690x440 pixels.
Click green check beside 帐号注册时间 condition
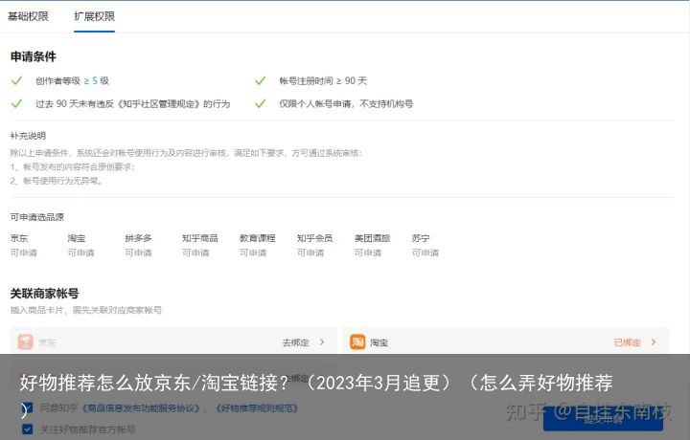(261, 80)
